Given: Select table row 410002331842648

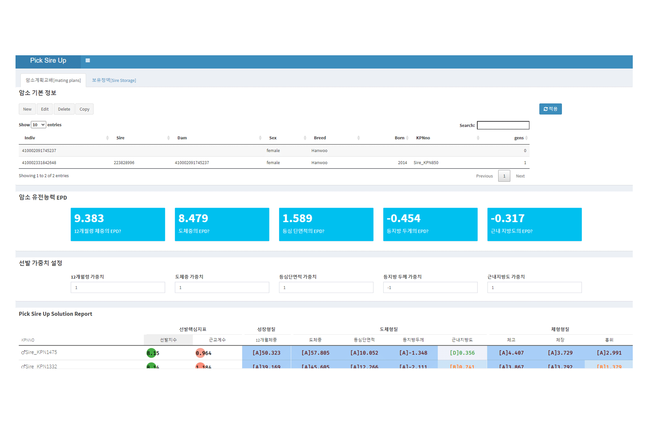Looking at the screenshot, I should click(39, 163).
